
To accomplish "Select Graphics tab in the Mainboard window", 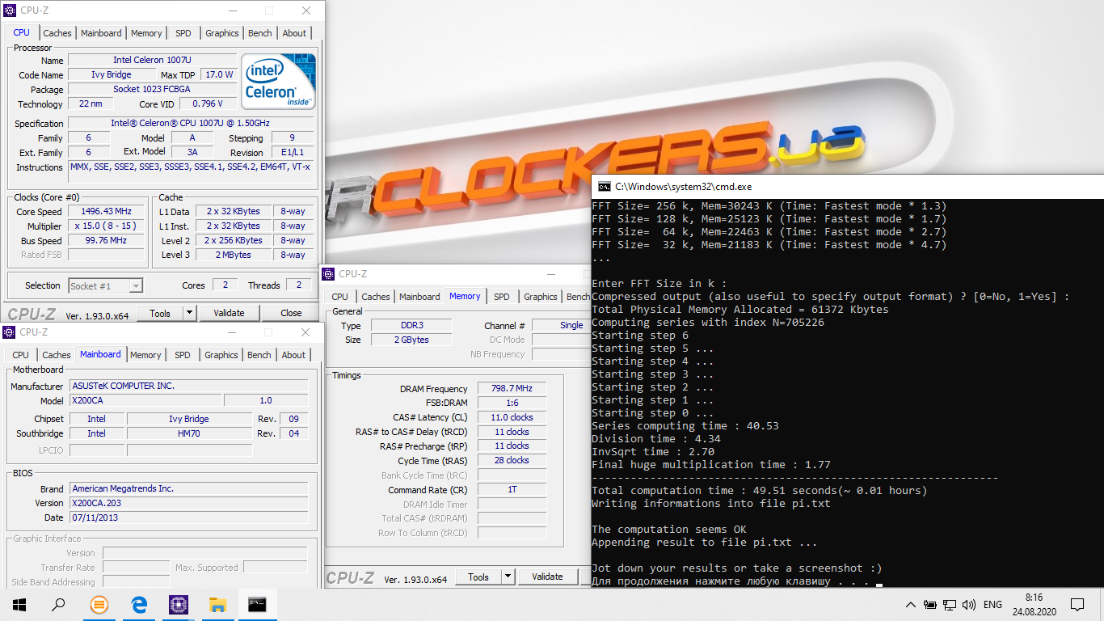I will pyautogui.click(x=221, y=355).
